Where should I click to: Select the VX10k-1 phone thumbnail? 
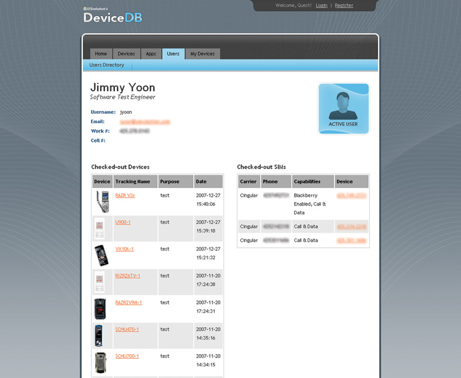point(101,255)
